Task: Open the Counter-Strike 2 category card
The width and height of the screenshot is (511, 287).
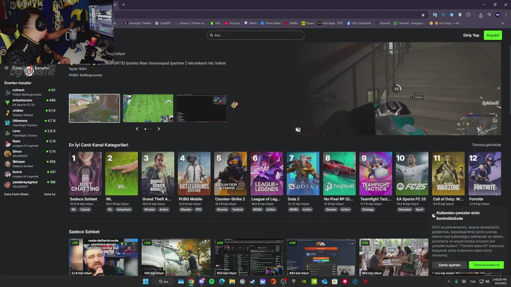Action: 230,173
